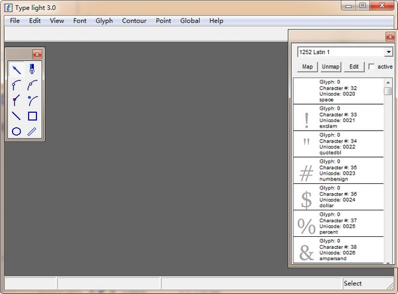Click the scroll up arrow of the glyph list
This screenshot has width=398, height=294.
tap(388, 82)
